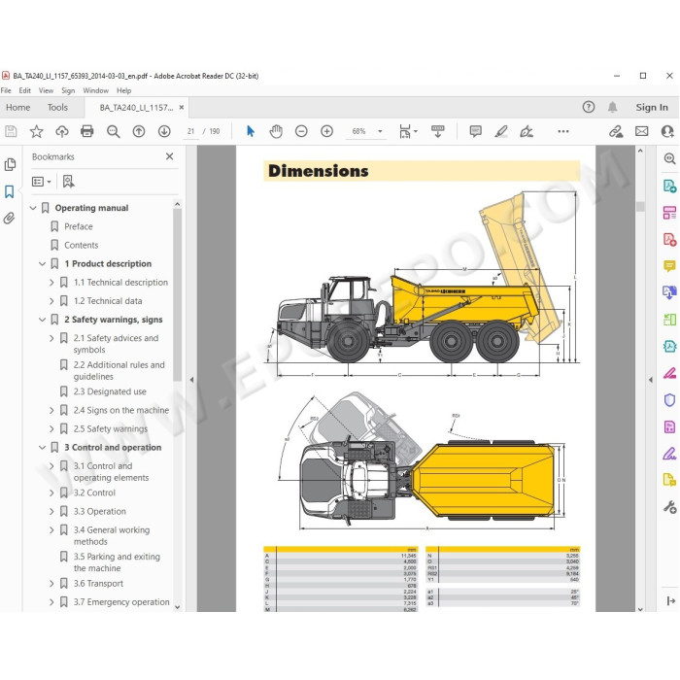The width and height of the screenshot is (680, 680).
Task: Show more toolbar tools ellipsis
Action: coord(562,131)
